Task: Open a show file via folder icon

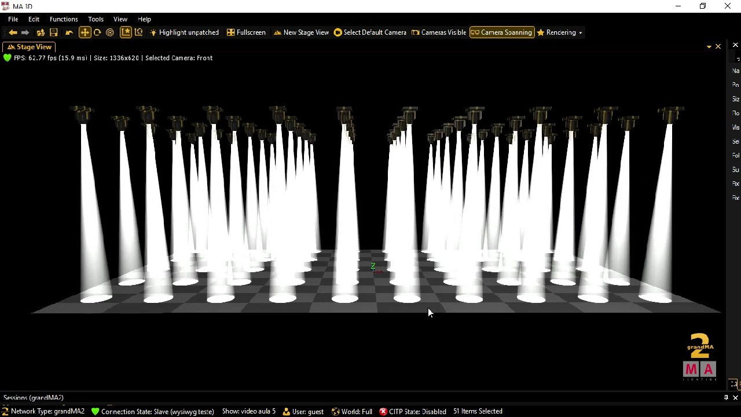Action: point(41,32)
